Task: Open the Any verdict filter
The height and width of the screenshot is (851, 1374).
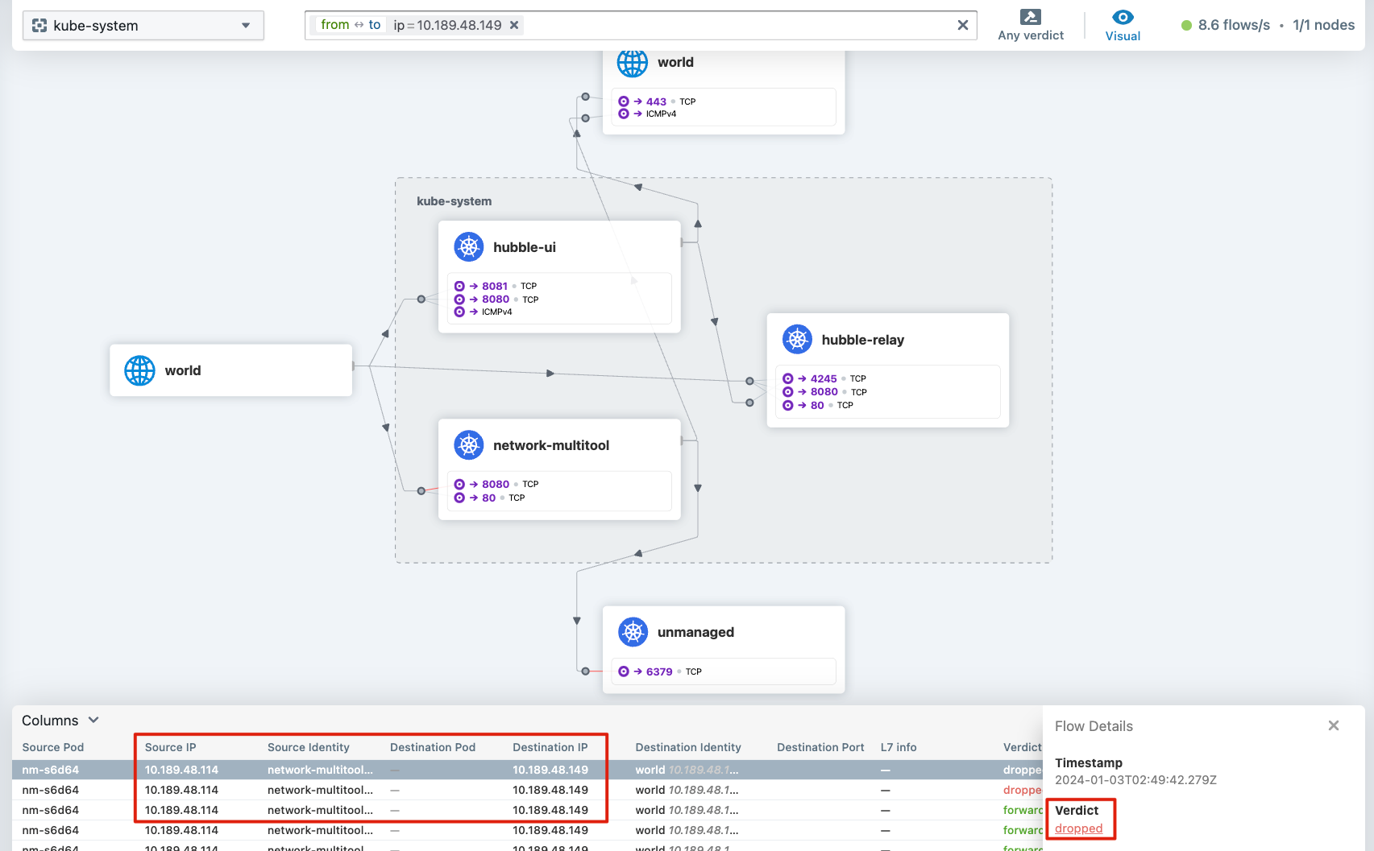Action: tap(1031, 25)
